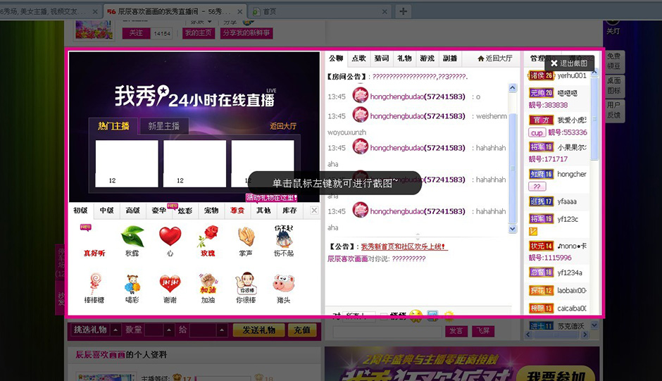
Task: Expand the 给 recipient dropdown
Action: pos(222,330)
